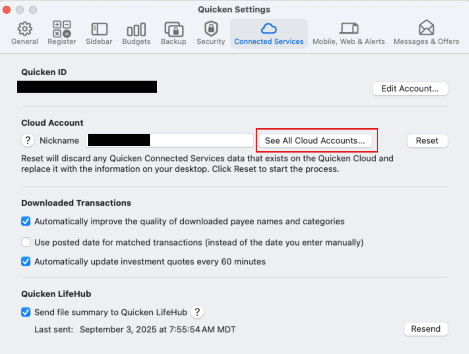Select the Security shield lock icon
This screenshot has height=354, width=469.
click(211, 29)
